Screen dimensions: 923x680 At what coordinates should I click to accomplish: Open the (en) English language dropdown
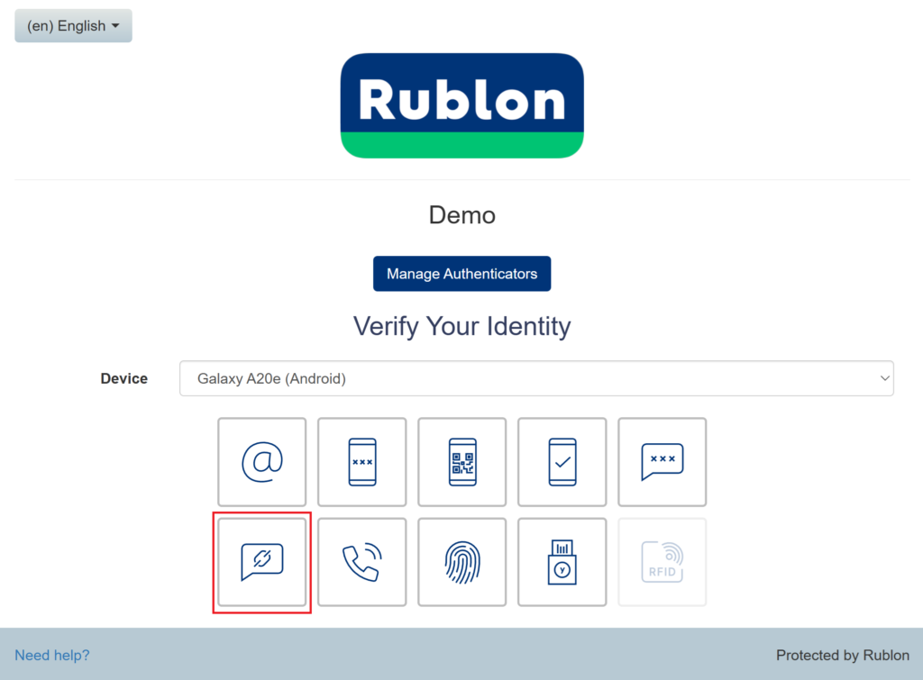[73, 26]
